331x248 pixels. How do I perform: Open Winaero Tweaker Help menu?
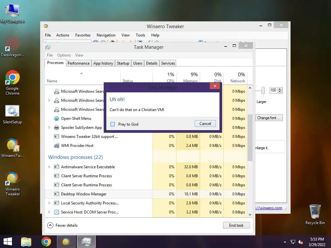tap(155, 35)
